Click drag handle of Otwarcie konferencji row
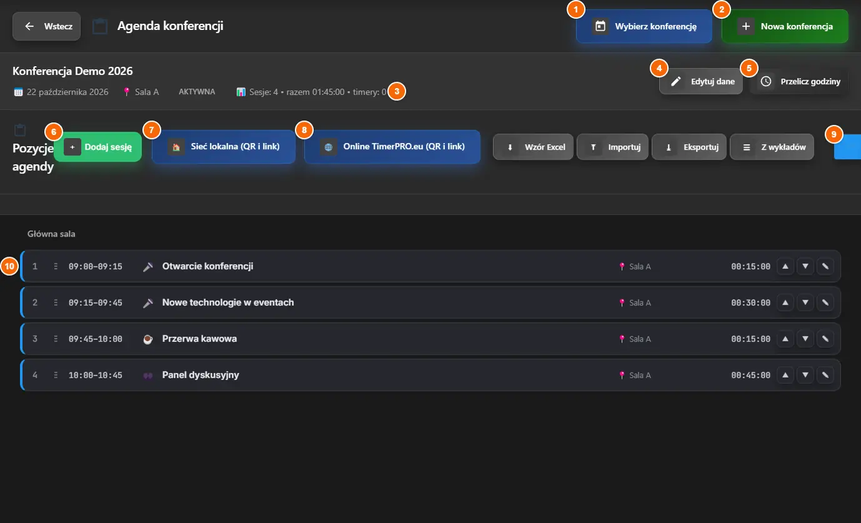This screenshot has height=523, width=861. [56, 266]
